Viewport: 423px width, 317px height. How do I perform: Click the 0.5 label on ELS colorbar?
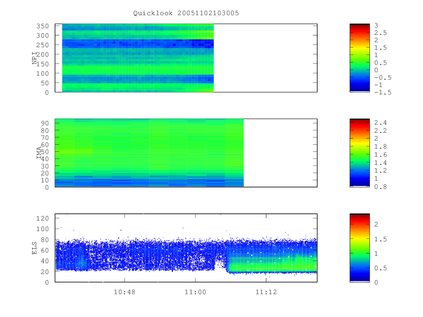click(x=380, y=268)
